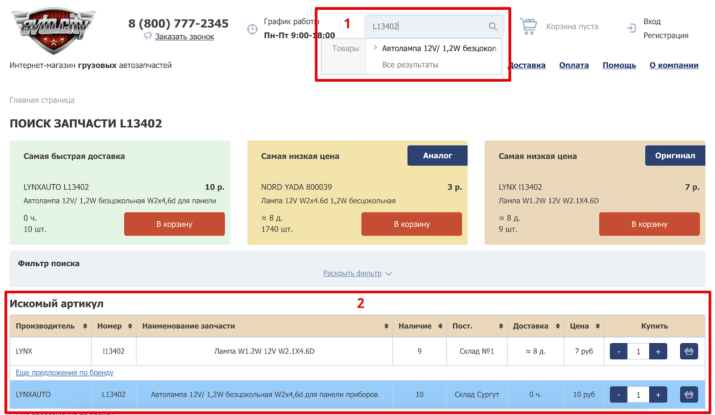
Task: Click 10 руб price cell
Action: click(584, 394)
